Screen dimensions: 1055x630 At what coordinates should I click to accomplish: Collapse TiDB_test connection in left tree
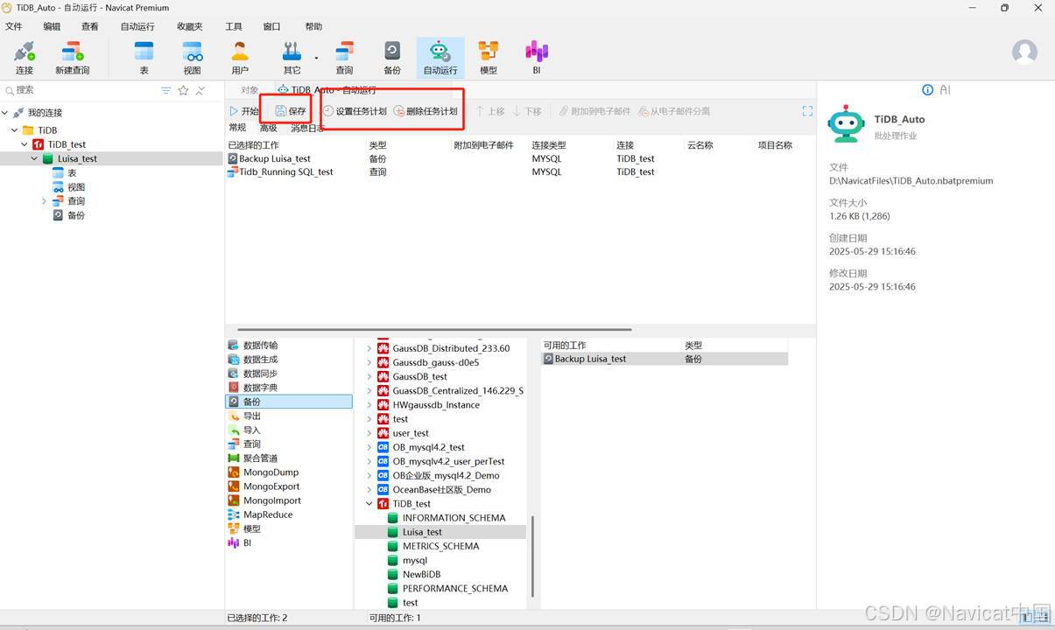(x=25, y=144)
